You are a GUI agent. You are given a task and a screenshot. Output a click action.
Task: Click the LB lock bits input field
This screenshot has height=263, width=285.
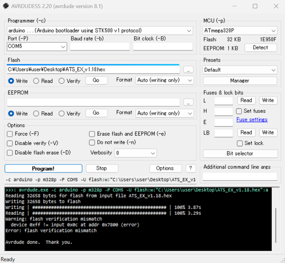click(223, 133)
